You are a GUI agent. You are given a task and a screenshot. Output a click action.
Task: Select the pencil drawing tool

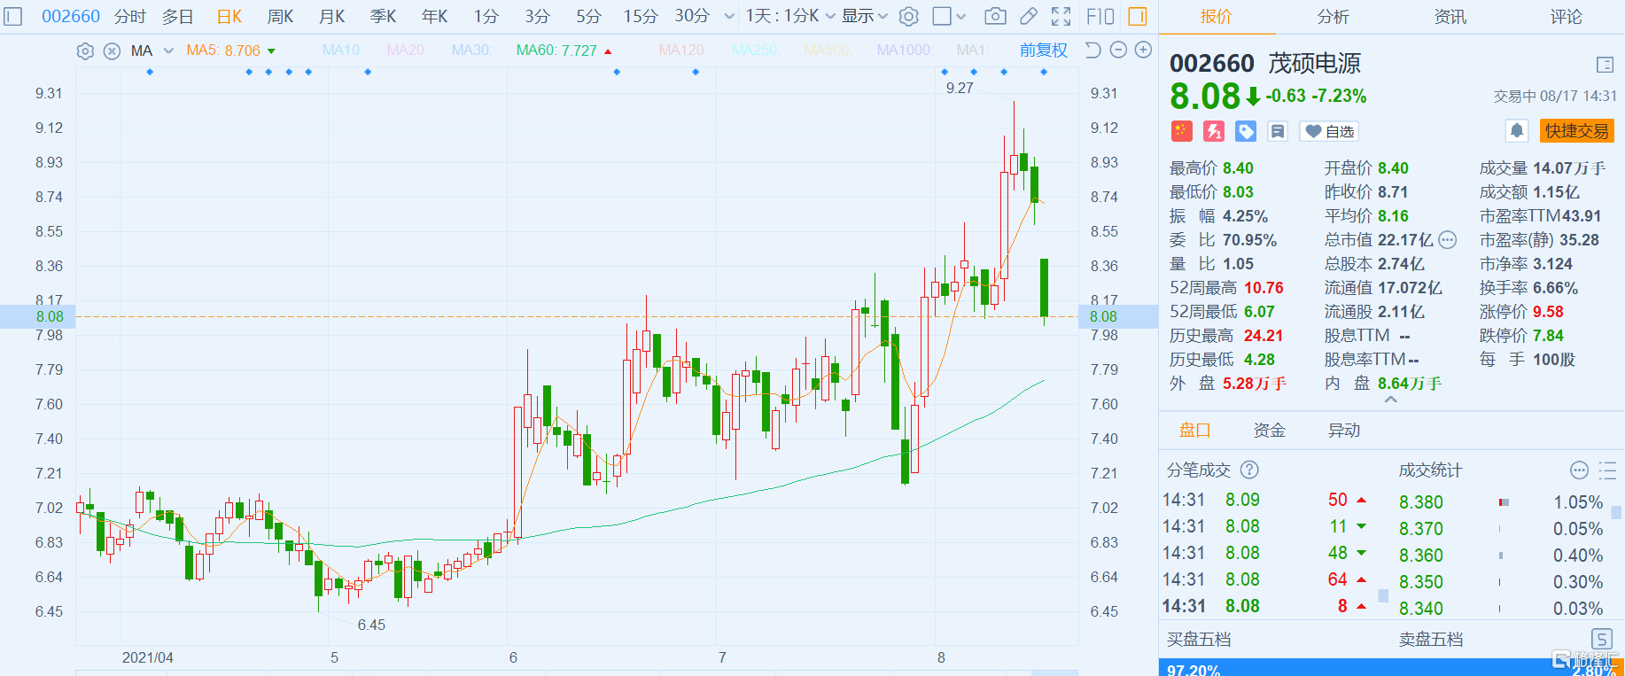click(1028, 16)
